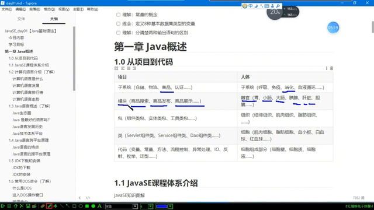Click the first exit icon in the annotation toolbar

[2, 206]
